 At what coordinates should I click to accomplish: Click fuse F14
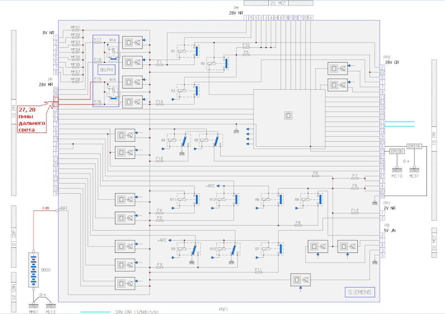(x=159, y=104)
